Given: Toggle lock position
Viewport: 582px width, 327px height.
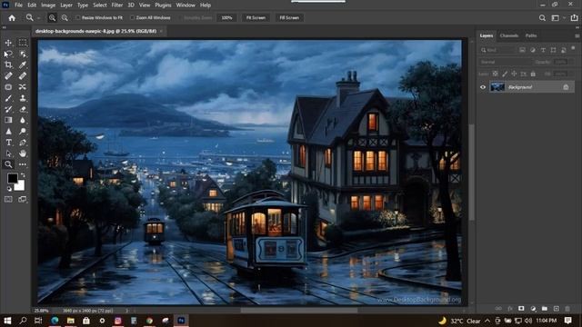Looking at the screenshot, I should coord(514,74).
